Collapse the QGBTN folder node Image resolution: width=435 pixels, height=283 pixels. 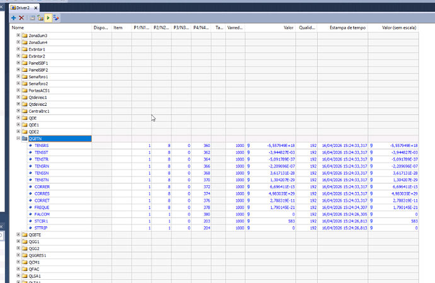(18, 139)
